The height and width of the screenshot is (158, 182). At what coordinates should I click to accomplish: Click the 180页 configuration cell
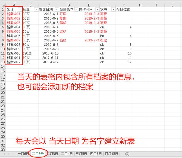point(30,54)
